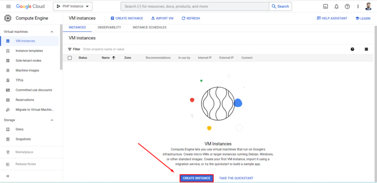Click the Snapshots icon
This screenshot has height=183, width=377.
(x=8, y=139)
